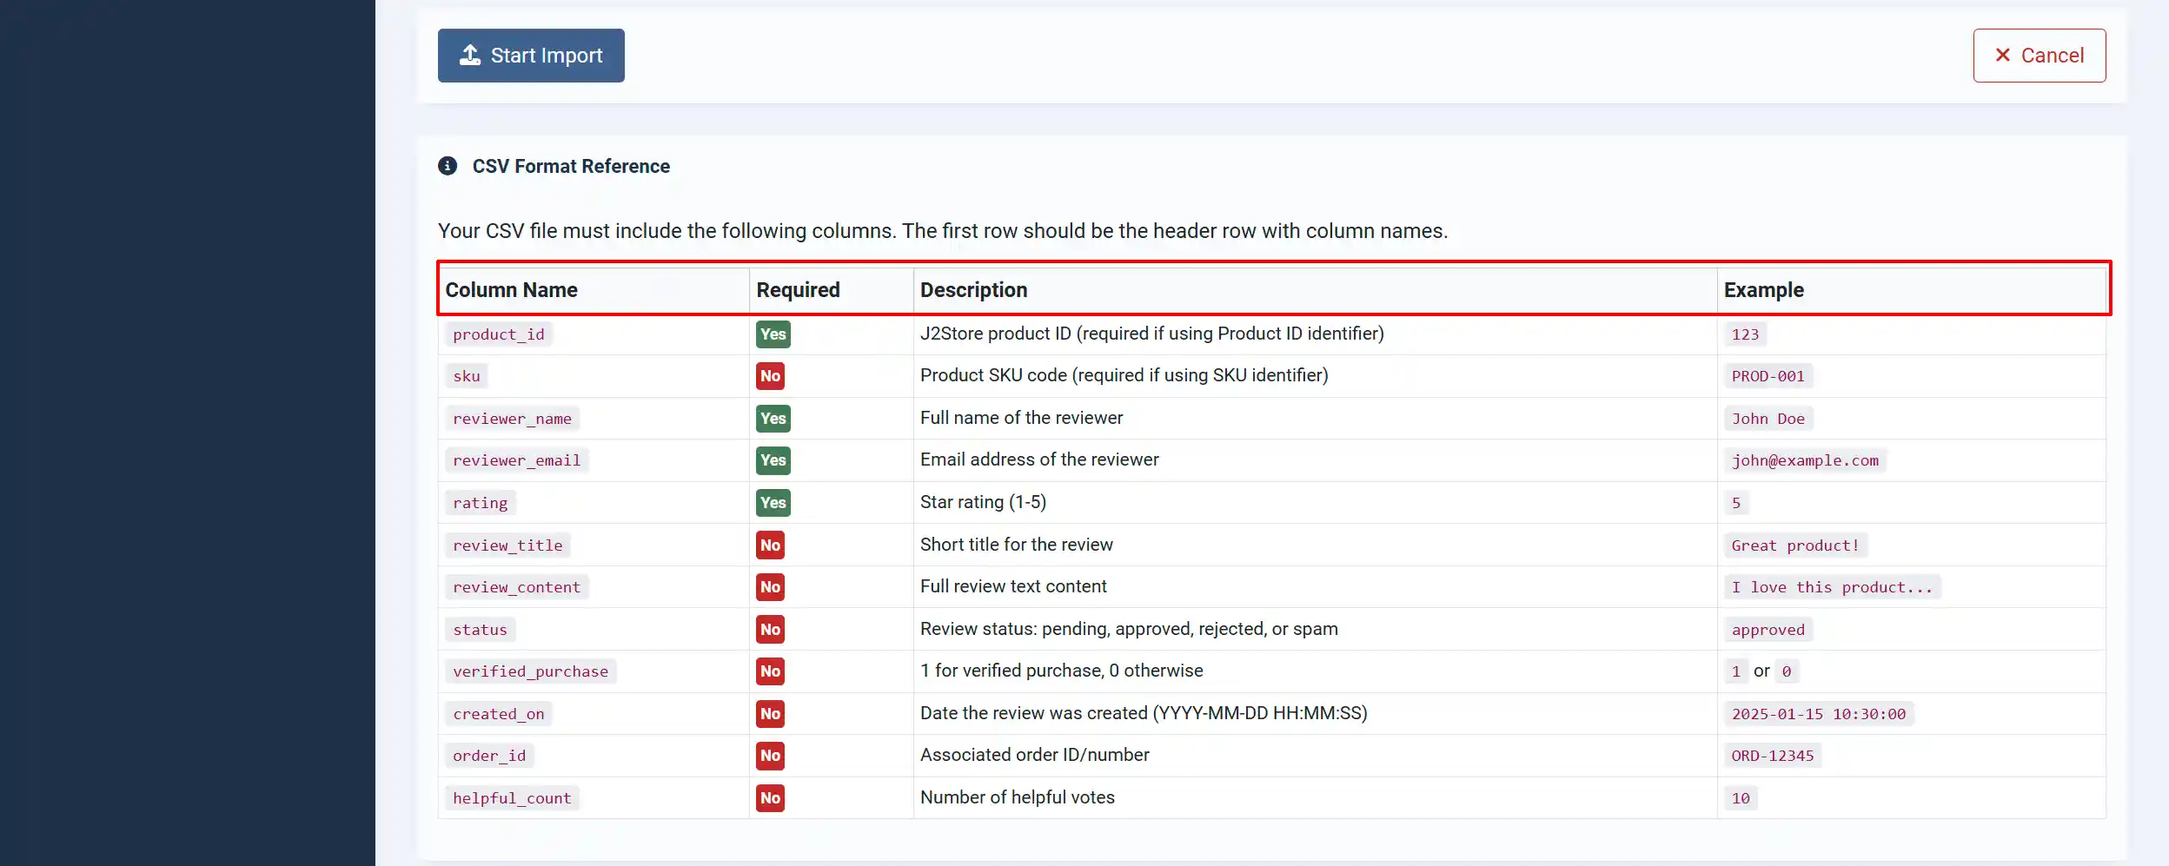Click the Yes badge in rating row

click(x=773, y=503)
